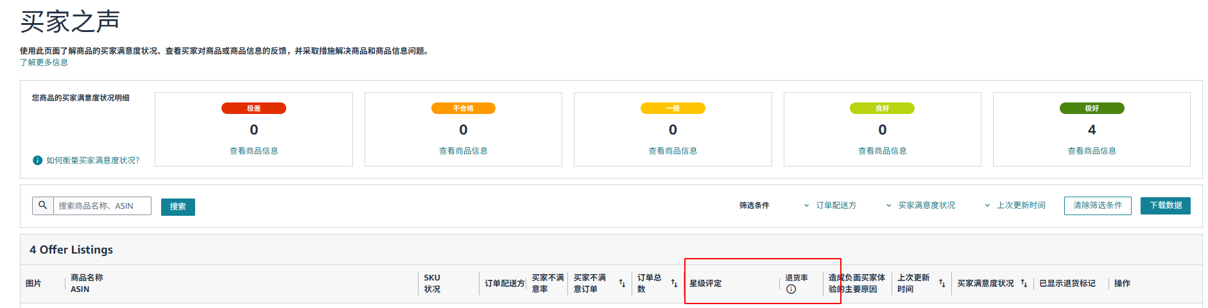Click the 4 Offer Listings heading
The width and height of the screenshot is (1208, 308).
71,250
